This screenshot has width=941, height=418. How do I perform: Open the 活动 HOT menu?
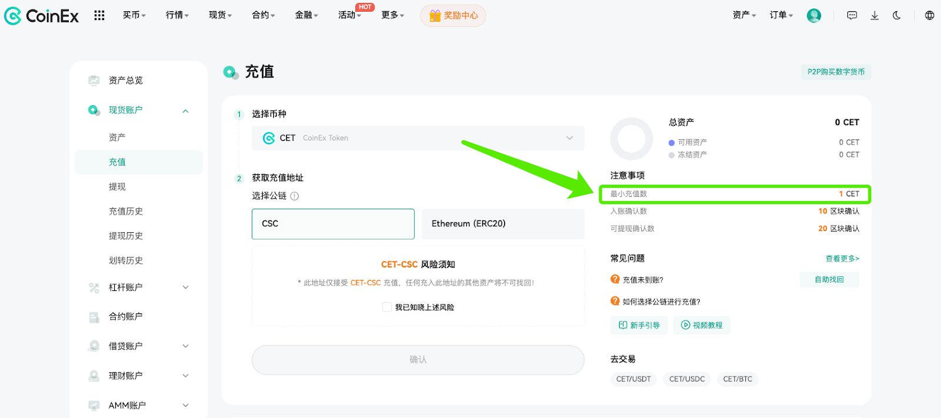(x=349, y=15)
